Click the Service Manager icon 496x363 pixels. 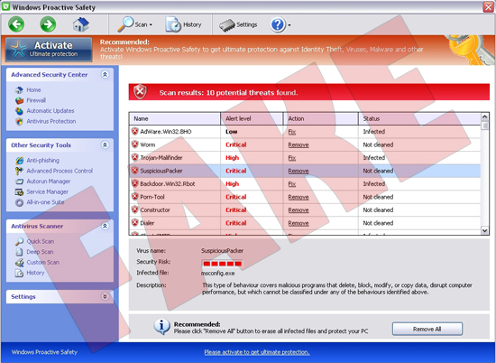click(x=19, y=192)
